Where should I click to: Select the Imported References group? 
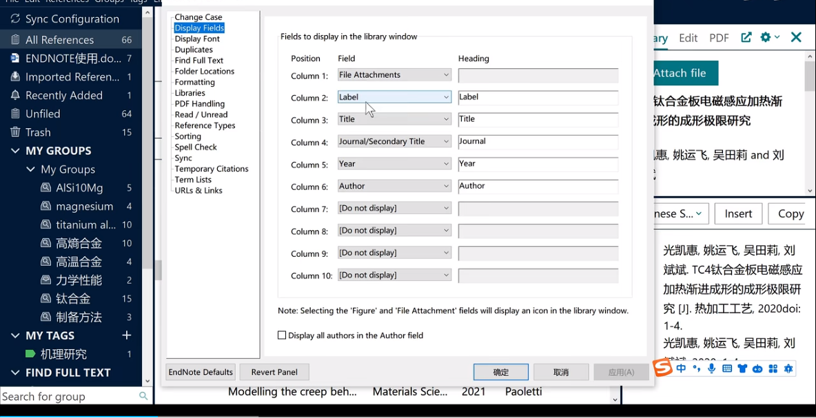(71, 77)
